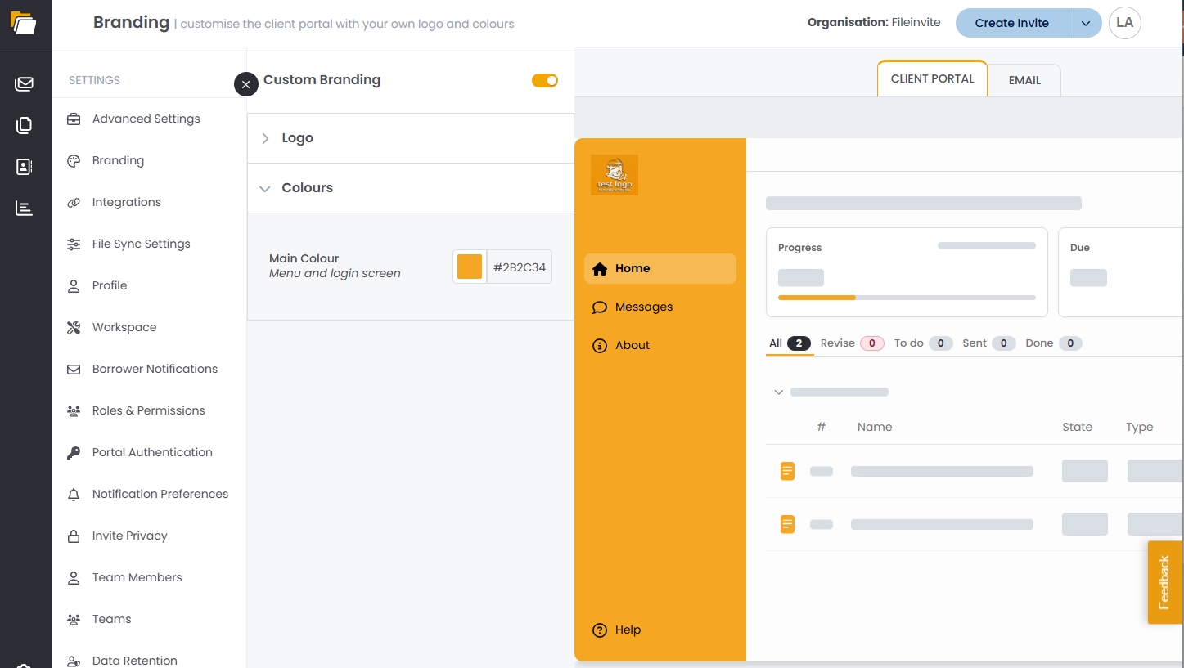Collapse the Colours section
1184x668 pixels.
click(307, 188)
